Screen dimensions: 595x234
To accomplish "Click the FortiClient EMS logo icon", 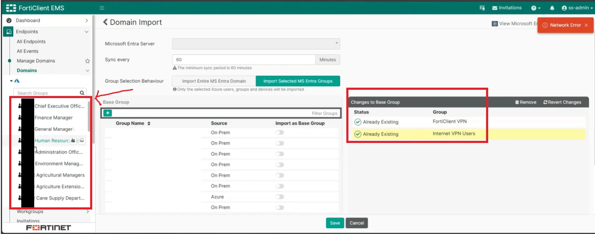I will point(11,8).
